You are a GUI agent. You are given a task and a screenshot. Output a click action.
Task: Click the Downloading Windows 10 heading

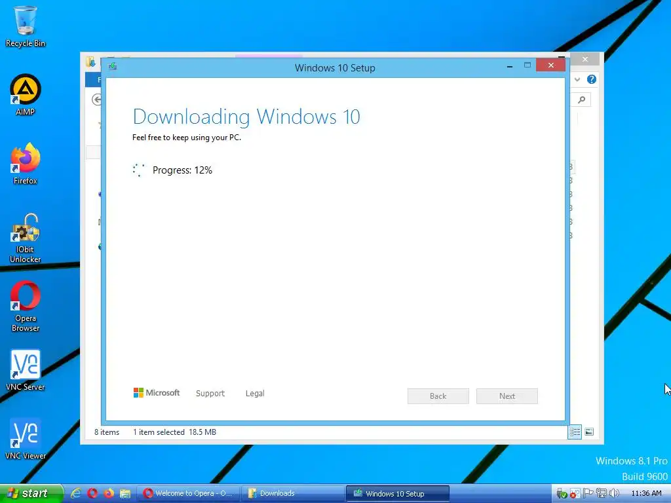tap(246, 117)
